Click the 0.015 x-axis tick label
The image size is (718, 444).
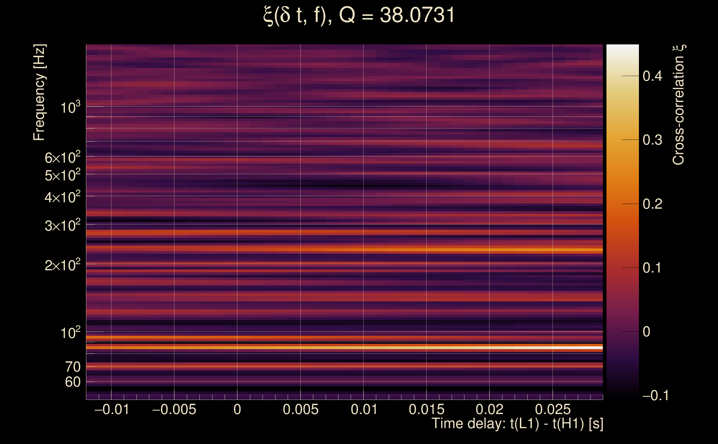[x=426, y=410]
